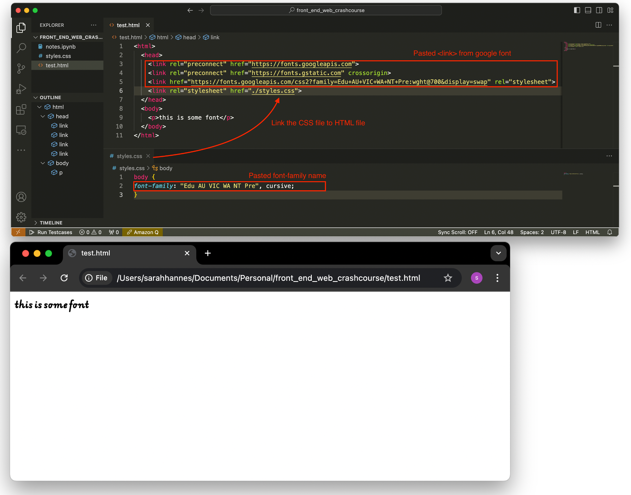Click the Chrome address bar URL
Image resolution: width=631 pixels, height=495 pixels.
268,278
